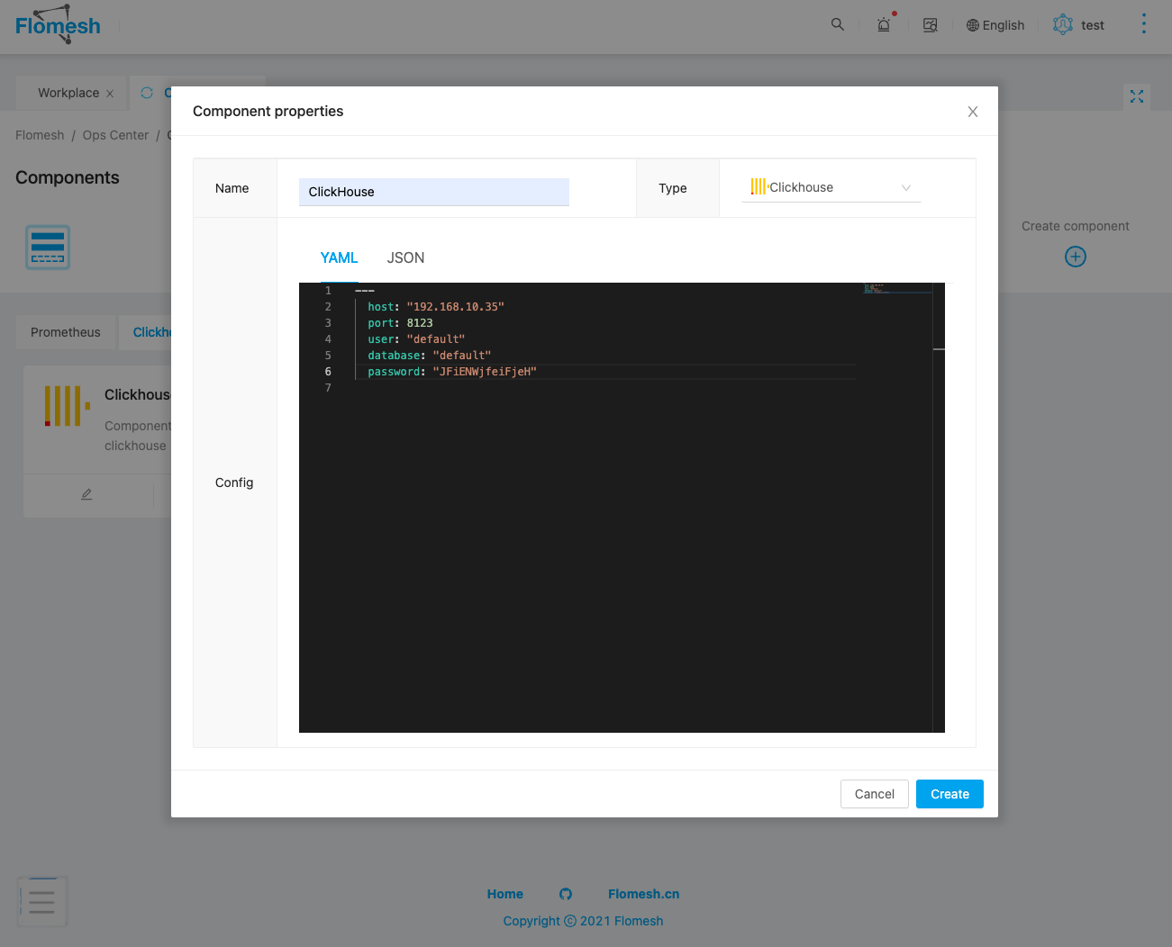Click the refresh icon on second tab
This screenshot has width=1172, height=947.
(147, 93)
